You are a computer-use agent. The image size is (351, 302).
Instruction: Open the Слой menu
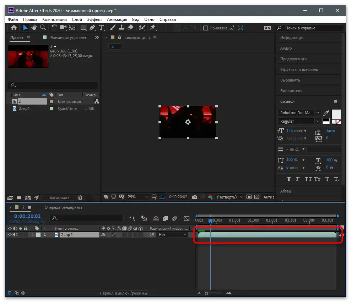coord(77,19)
